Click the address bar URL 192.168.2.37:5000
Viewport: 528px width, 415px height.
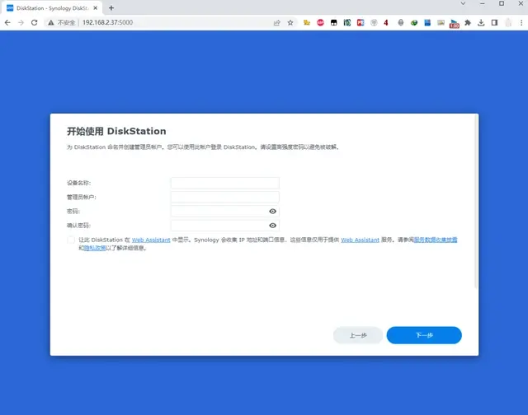pyautogui.click(x=107, y=22)
